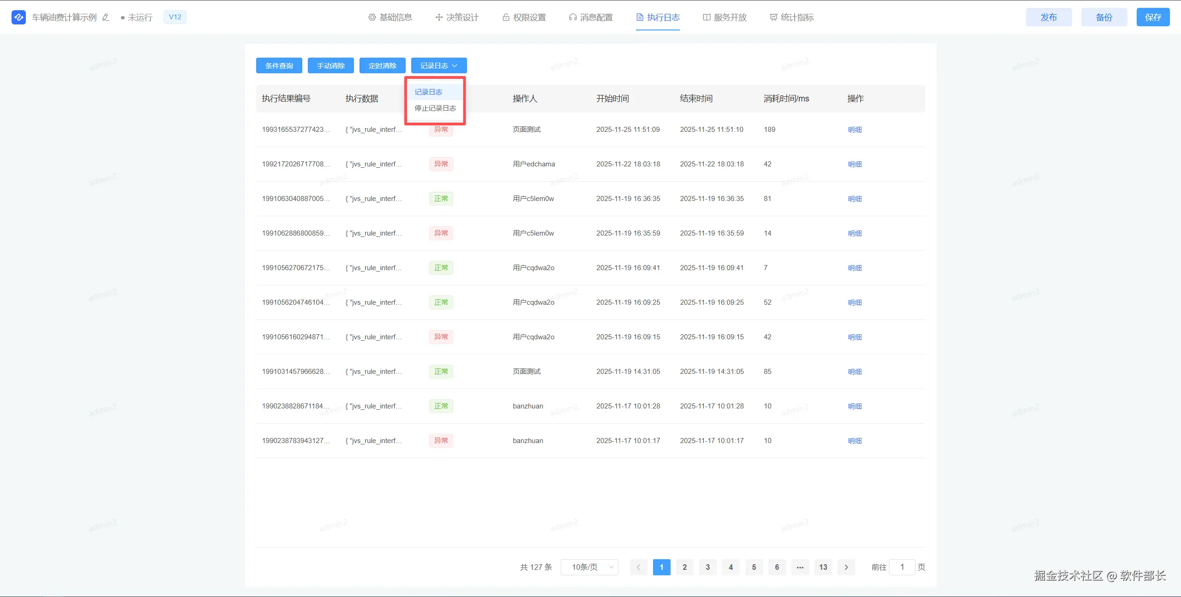Viewport: 1181px width, 597px height.
Task: Click the 基础信息 gear icon
Action: [372, 18]
